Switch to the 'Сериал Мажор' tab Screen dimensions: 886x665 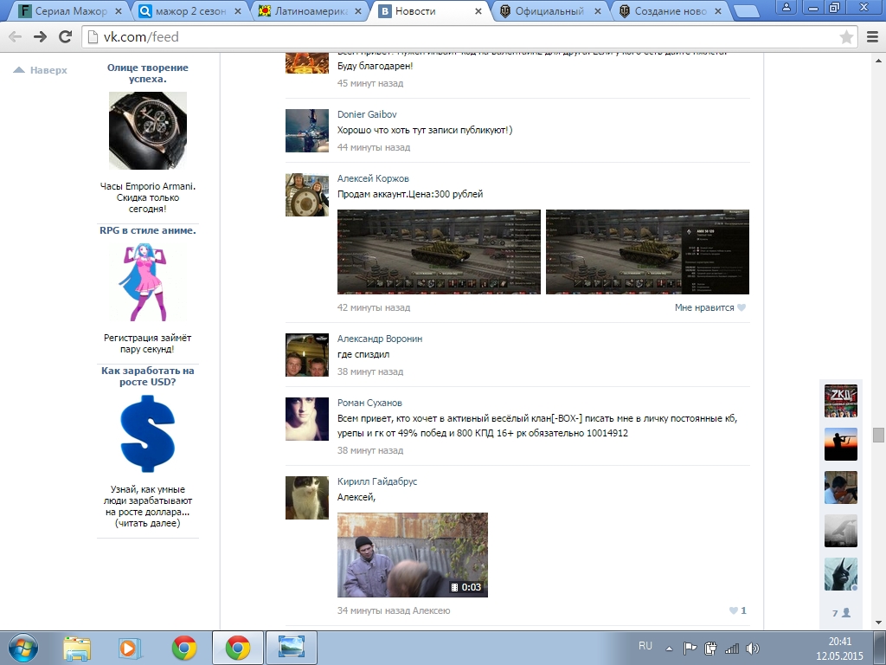pos(70,10)
